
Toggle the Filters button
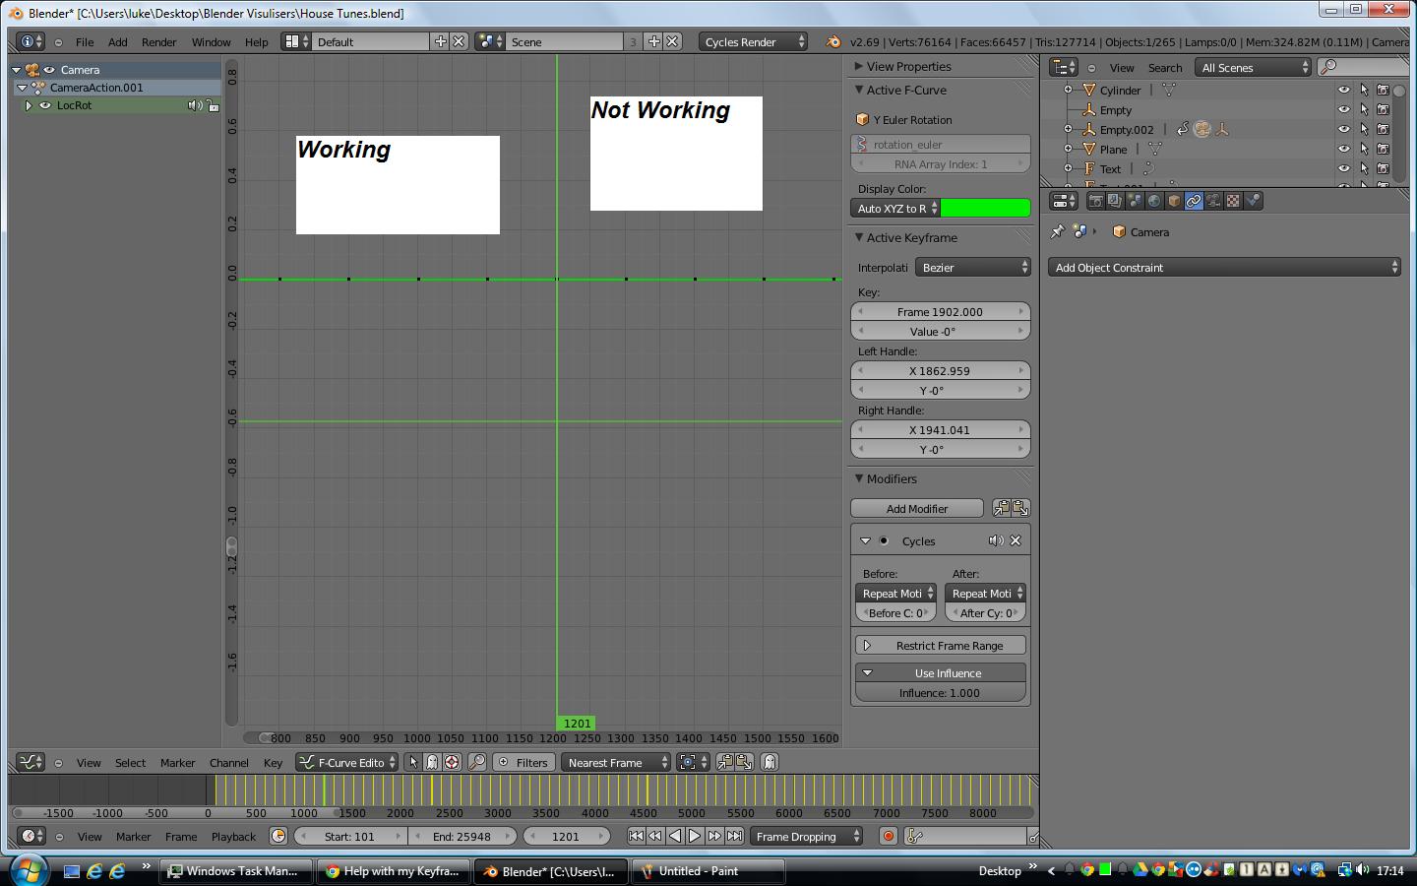[x=522, y=762]
